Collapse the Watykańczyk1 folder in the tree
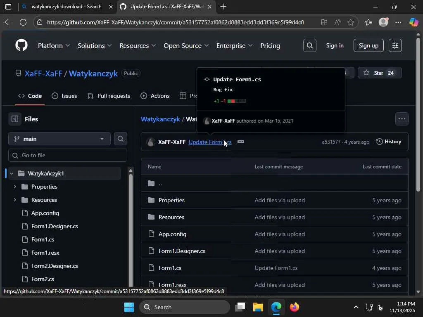Image resolution: width=423 pixels, height=317 pixels. 12,173
